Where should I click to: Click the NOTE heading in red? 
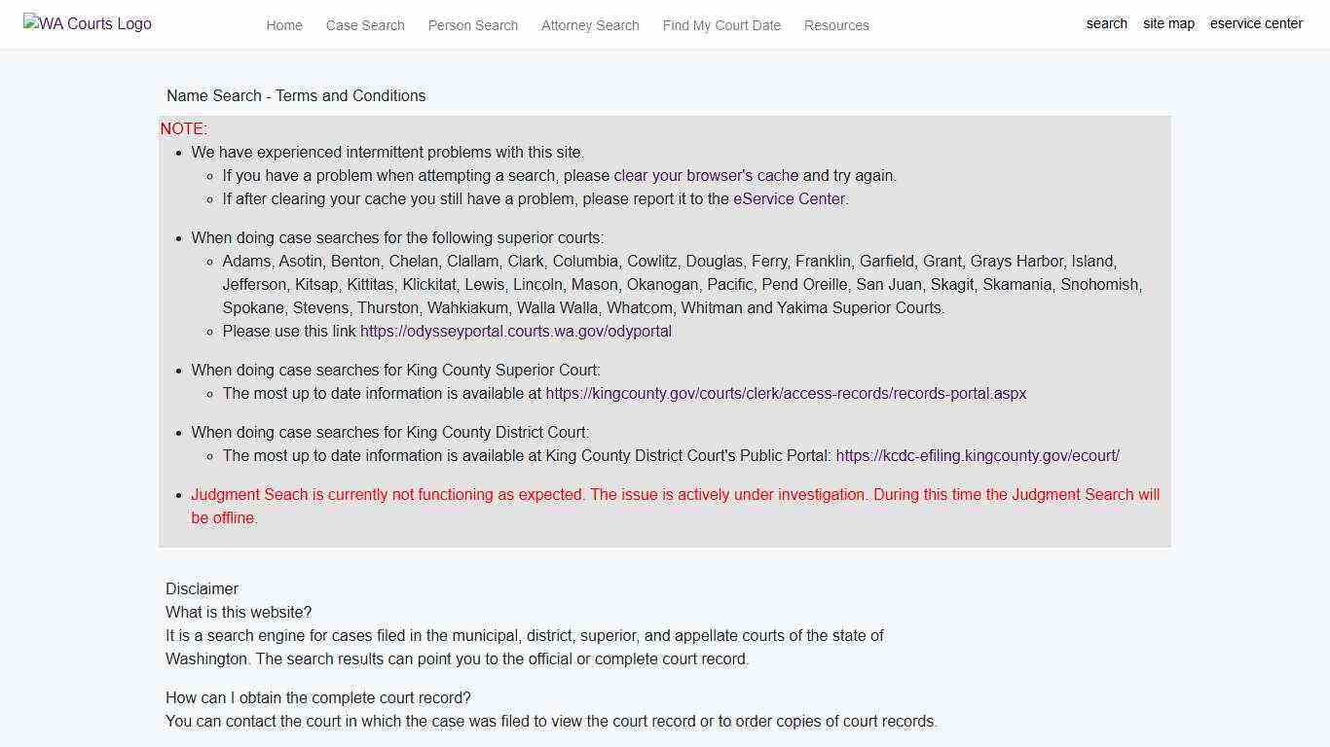[x=183, y=128]
